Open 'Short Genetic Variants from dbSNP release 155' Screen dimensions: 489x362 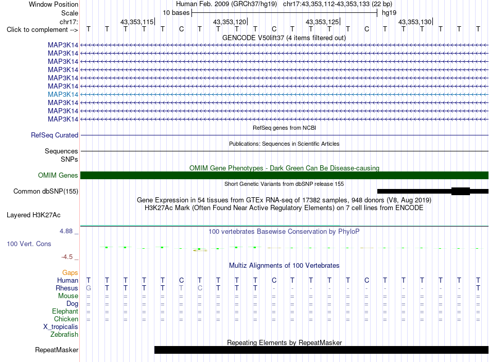click(x=284, y=184)
